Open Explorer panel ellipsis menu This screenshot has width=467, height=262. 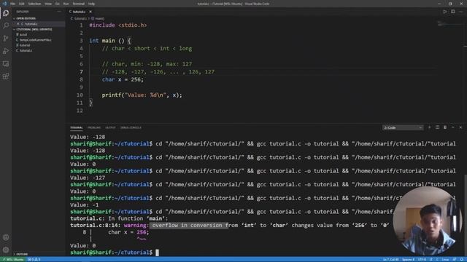[59, 12]
